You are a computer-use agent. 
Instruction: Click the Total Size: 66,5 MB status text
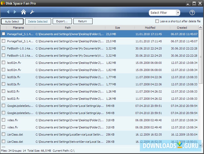(39, 151)
